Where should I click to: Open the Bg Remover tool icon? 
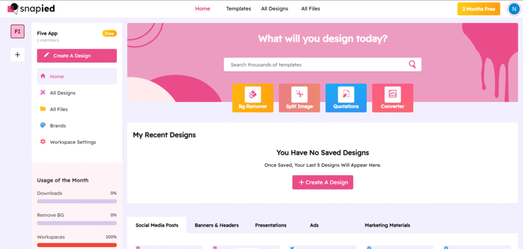(252, 94)
